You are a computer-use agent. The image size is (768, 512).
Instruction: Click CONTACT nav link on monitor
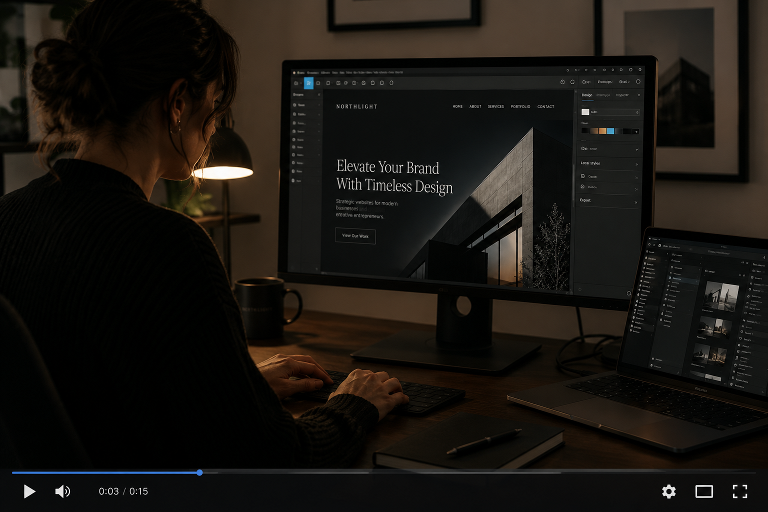pos(546,106)
